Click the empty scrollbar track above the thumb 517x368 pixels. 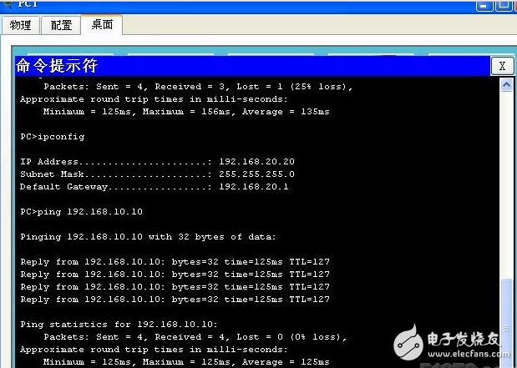[x=506, y=184]
